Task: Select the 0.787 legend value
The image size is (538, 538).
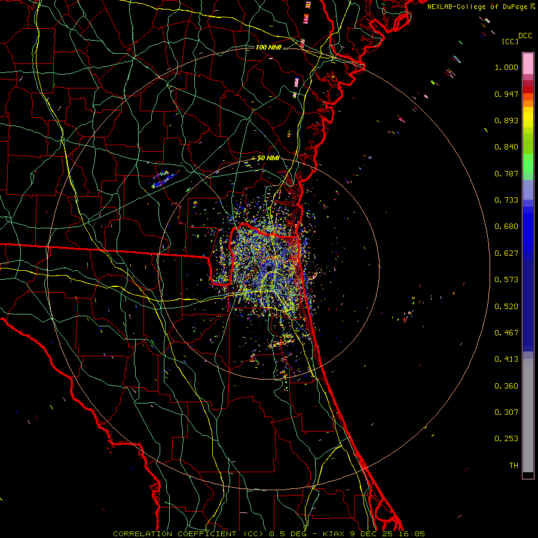Action: pyautogui.click(x=506, y=173)
